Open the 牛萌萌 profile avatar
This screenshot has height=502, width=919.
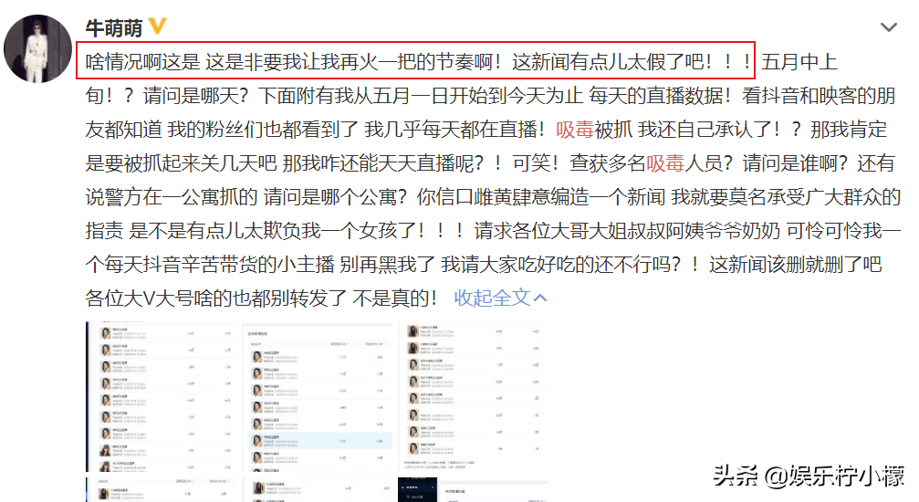[37, 48]
